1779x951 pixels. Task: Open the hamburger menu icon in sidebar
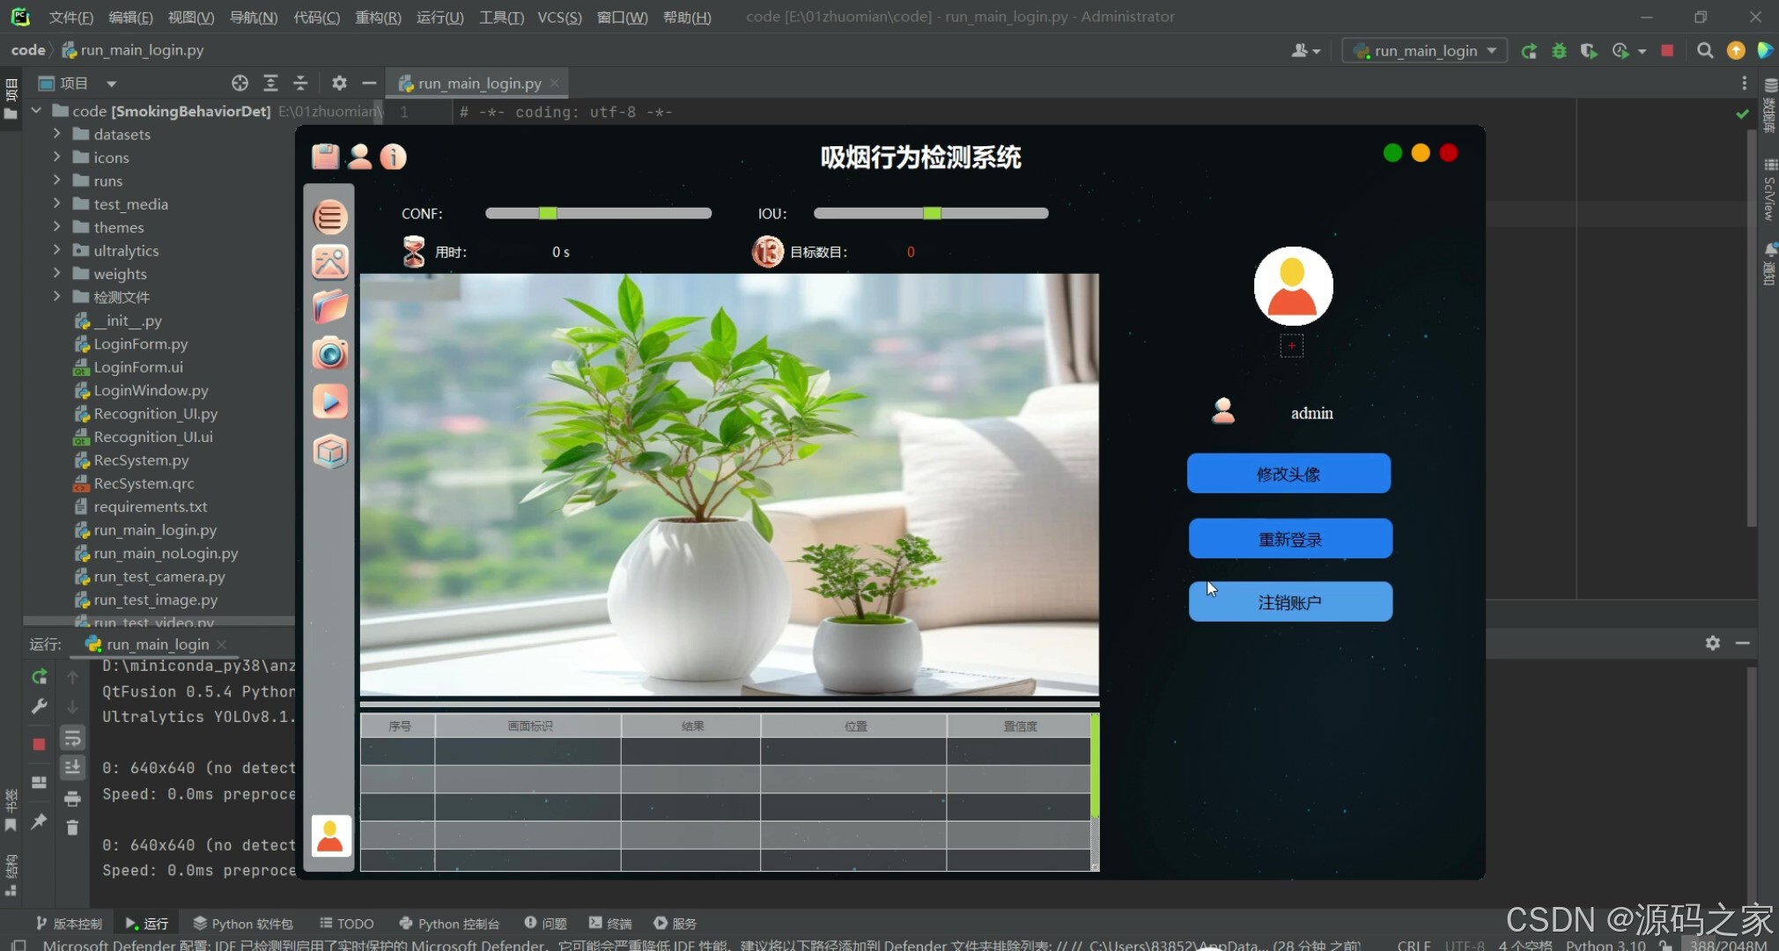click(330, 217)
